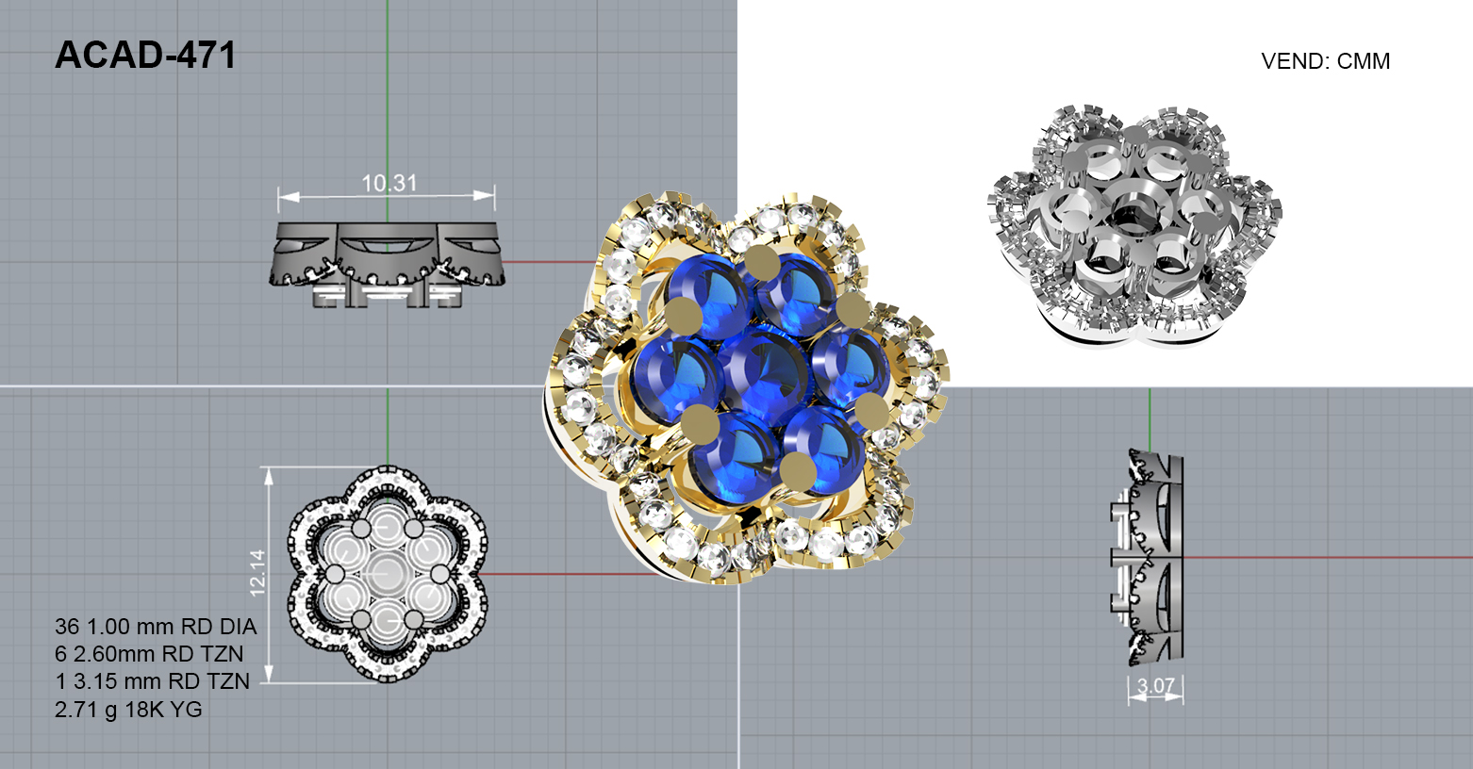Click the "1 3.15 mm RD TZN" spec line

[x=152, y=681]
